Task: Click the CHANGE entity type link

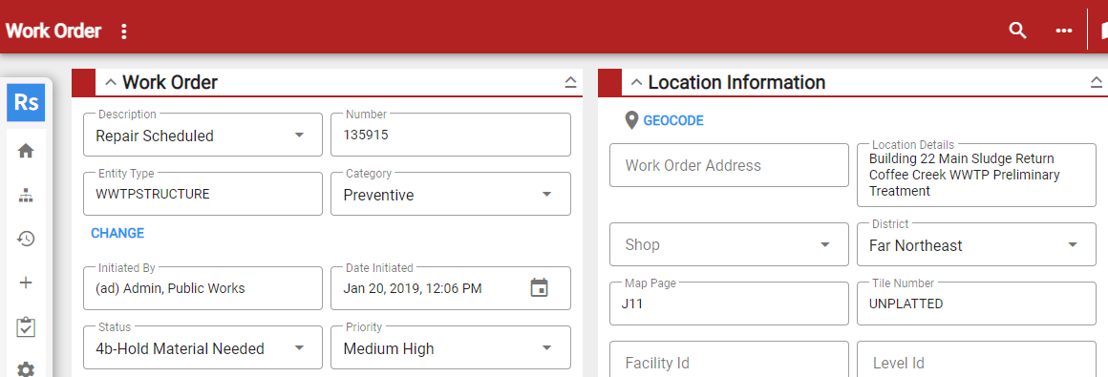Action: pyautogui.click(x=117, y=233)
